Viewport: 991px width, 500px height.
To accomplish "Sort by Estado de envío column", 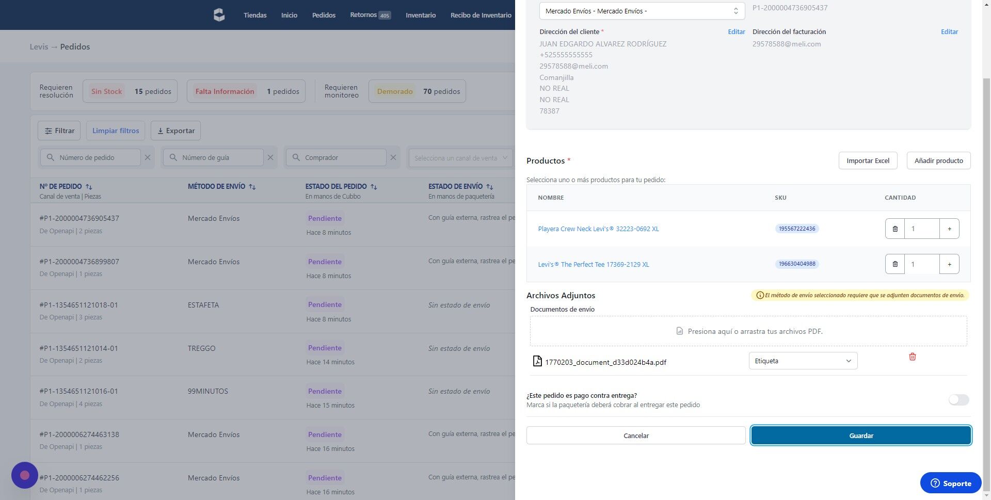I will point(490,187).
